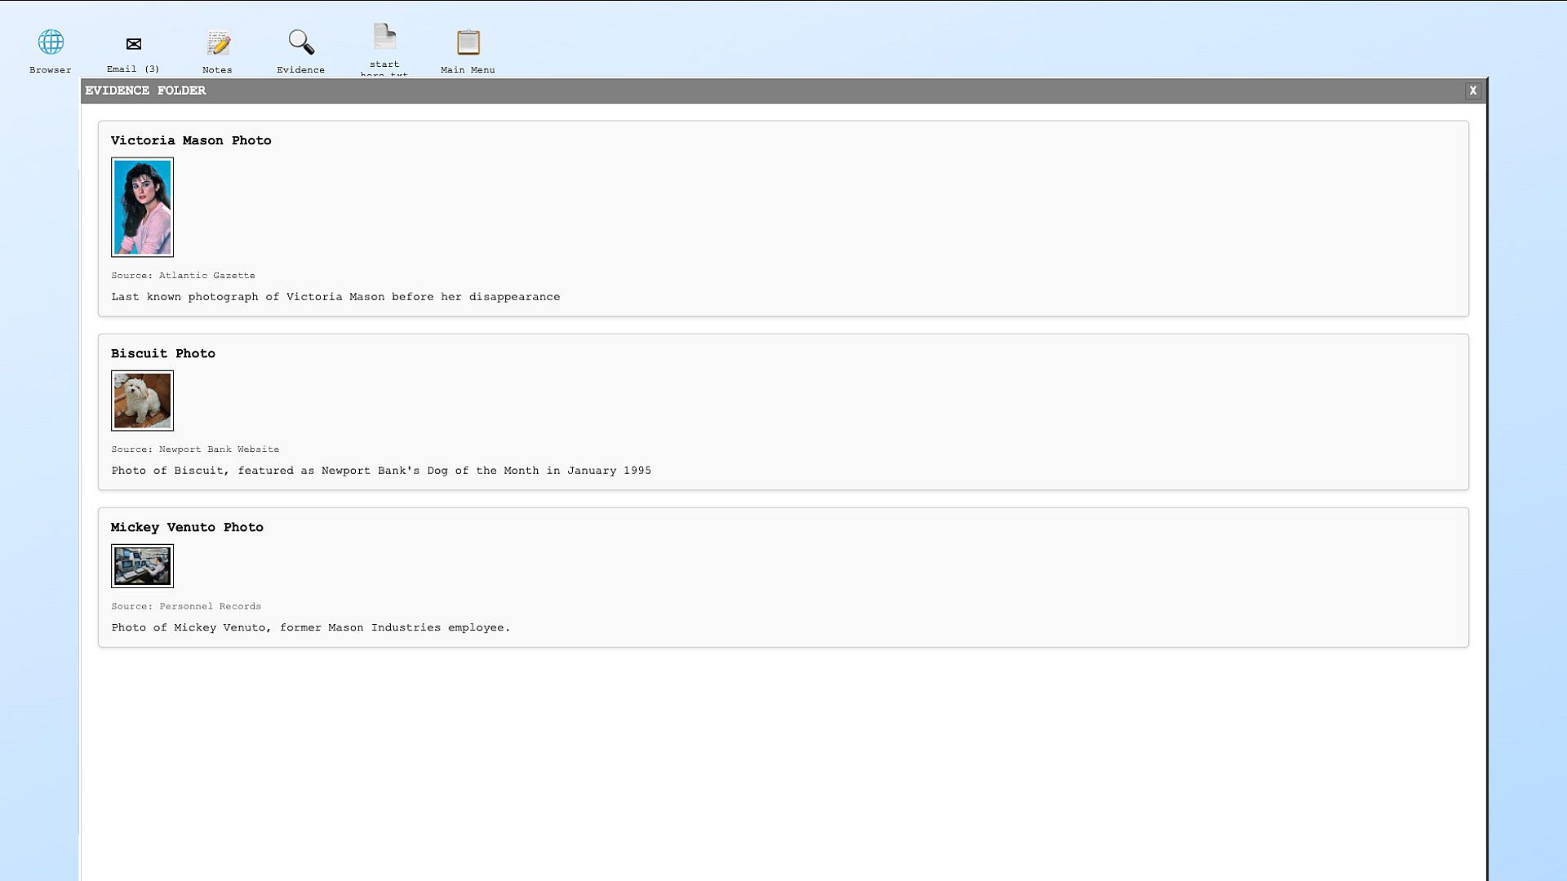The image size is (1567, 881).
Task: Click the Victoria Mason Photo heading
Action: tap(191, 140)
